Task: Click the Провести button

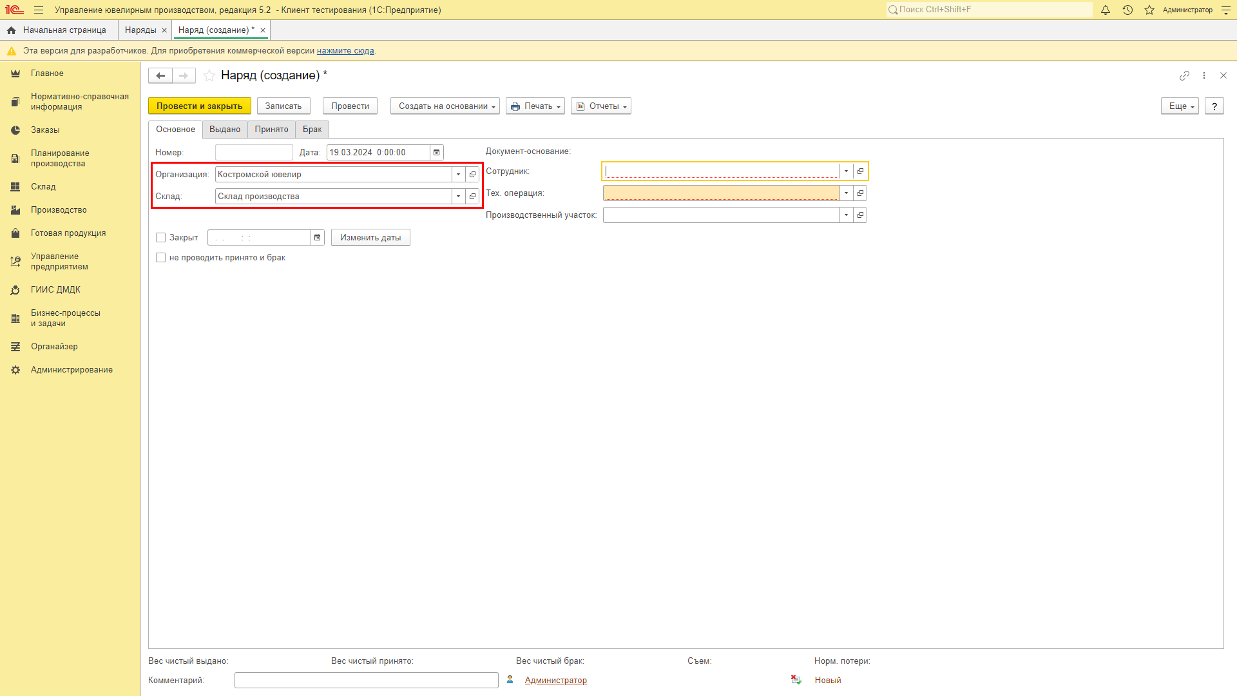Action: pos(350,106)
